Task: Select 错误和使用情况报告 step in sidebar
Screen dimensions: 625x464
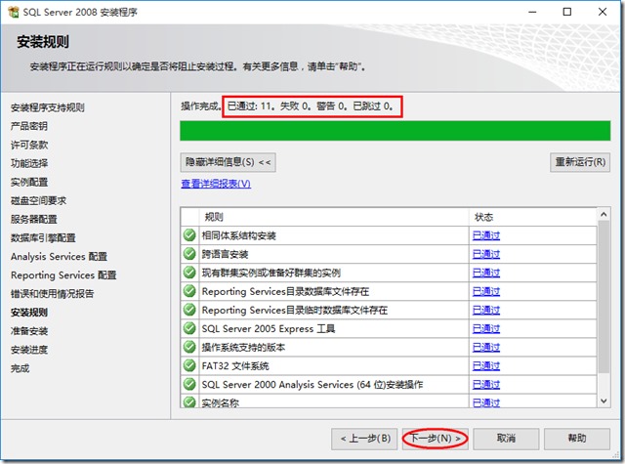Action: tap(52, 294)
